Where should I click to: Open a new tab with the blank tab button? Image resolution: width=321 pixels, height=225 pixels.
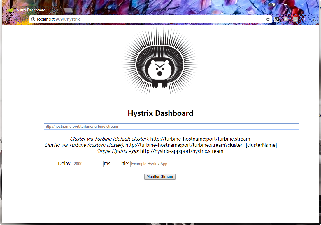coord(68,10)
